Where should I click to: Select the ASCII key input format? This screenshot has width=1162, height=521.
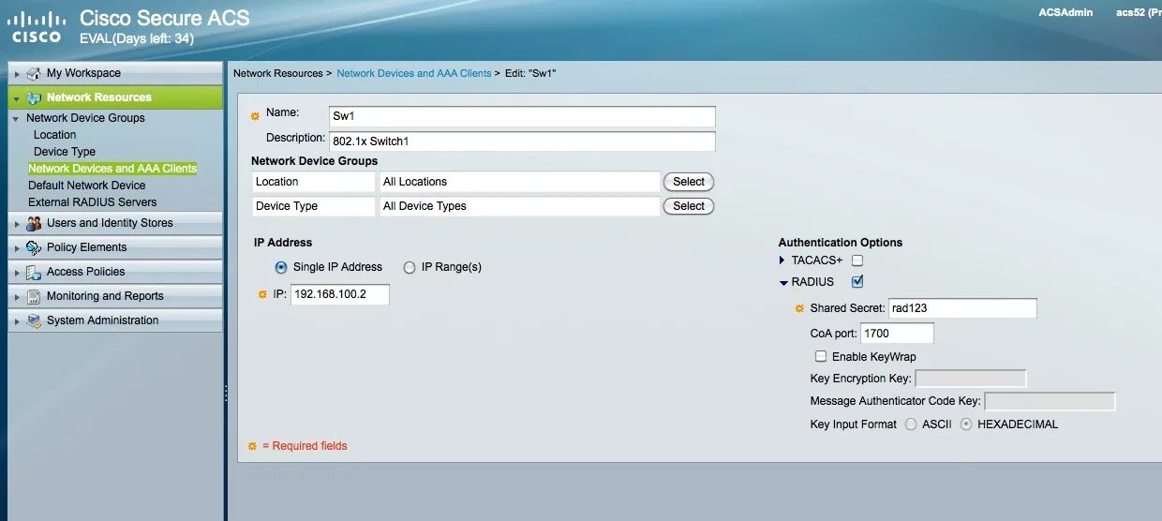click(911, 424)
